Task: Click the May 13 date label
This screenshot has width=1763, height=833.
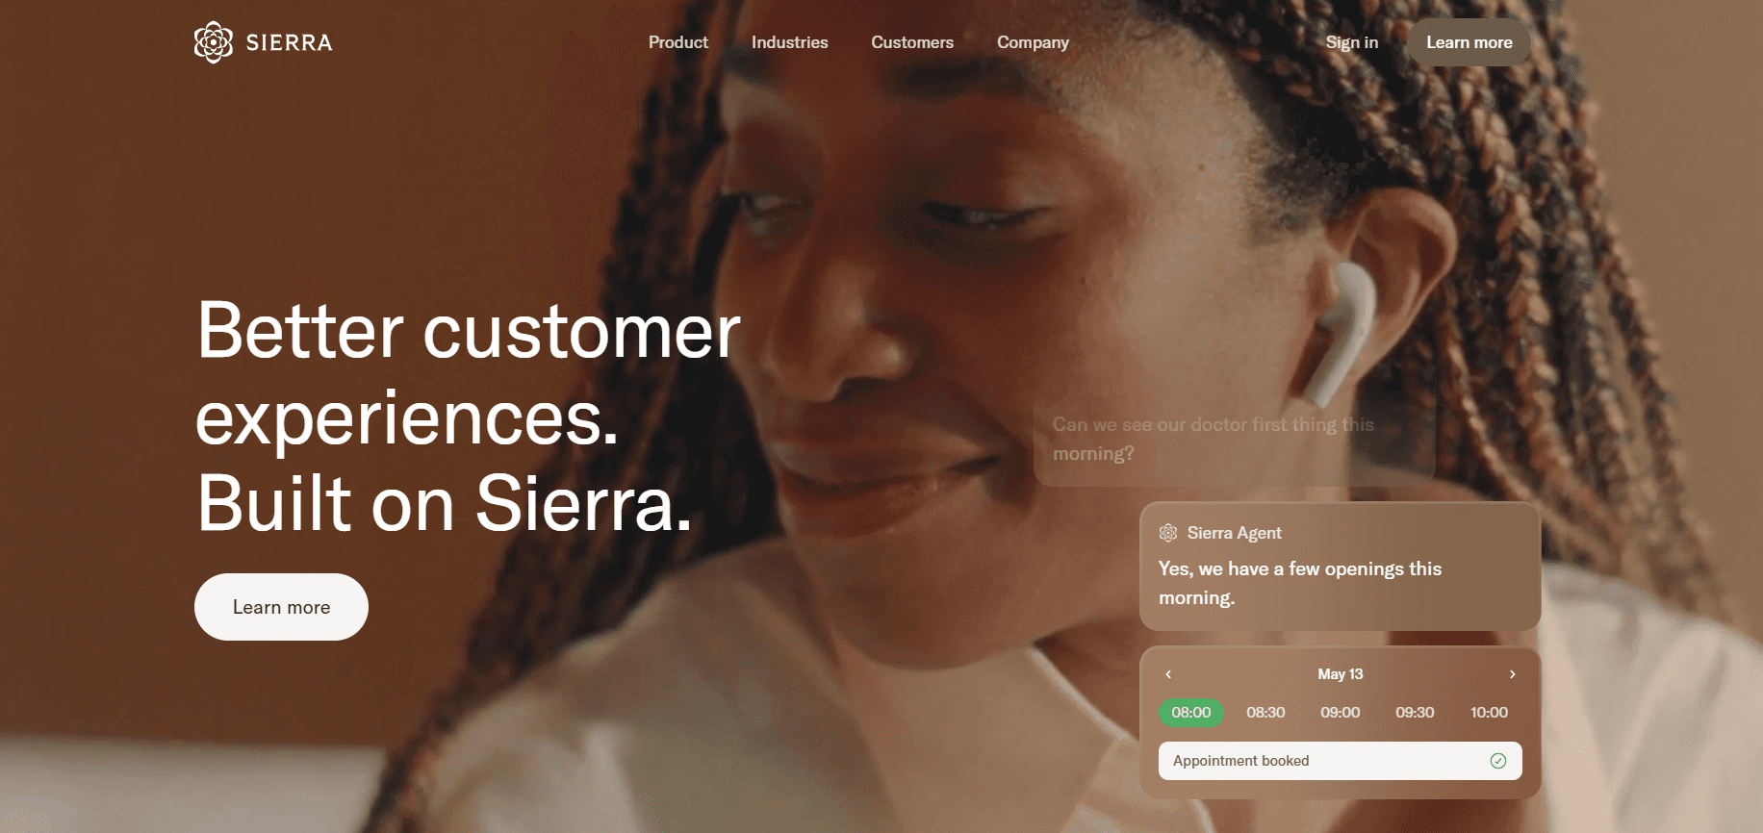Action: tap(1341, 674)
